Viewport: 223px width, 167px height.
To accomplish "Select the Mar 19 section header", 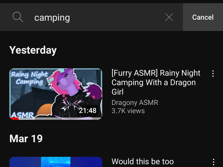I will (x=26, y=138).
